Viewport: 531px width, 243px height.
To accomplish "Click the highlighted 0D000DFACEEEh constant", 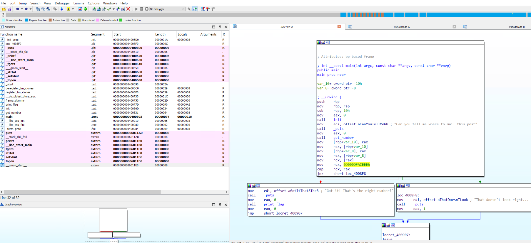I will [357, 165].
